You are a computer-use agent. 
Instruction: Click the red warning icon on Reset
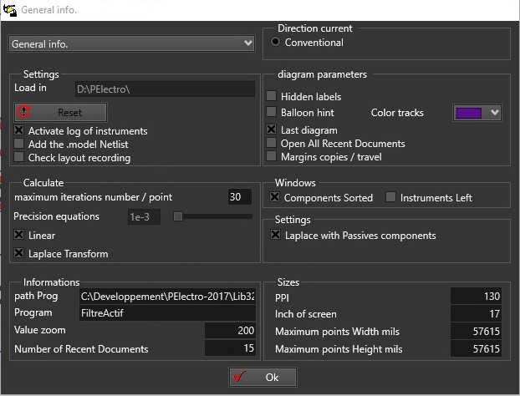(24, 112)
